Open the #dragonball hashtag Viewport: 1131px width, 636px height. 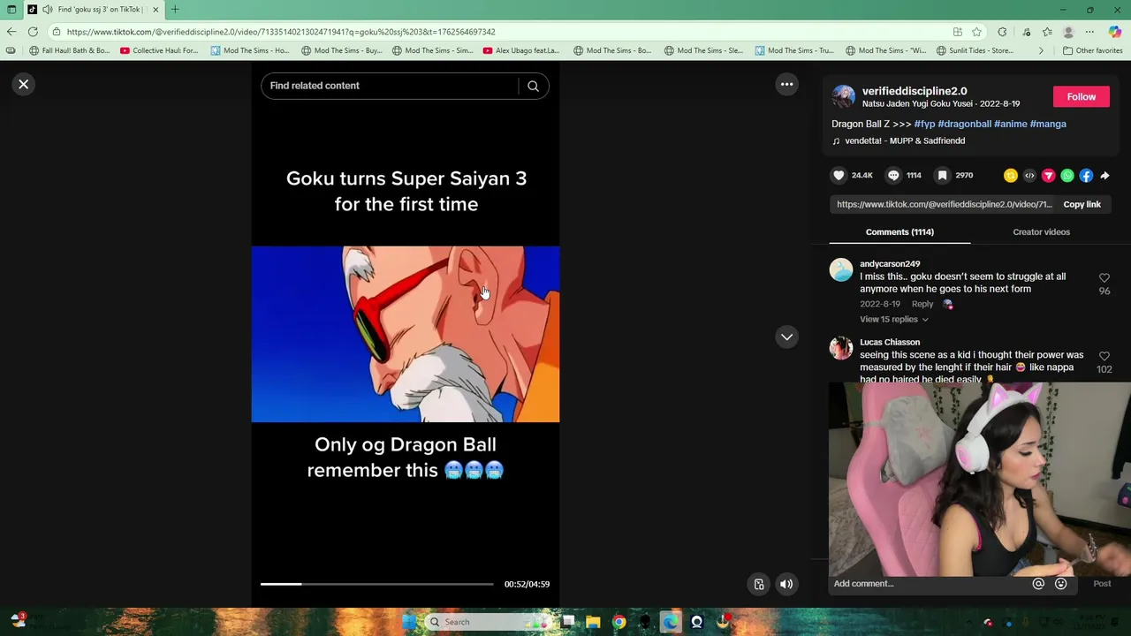[x=964, y=124]
